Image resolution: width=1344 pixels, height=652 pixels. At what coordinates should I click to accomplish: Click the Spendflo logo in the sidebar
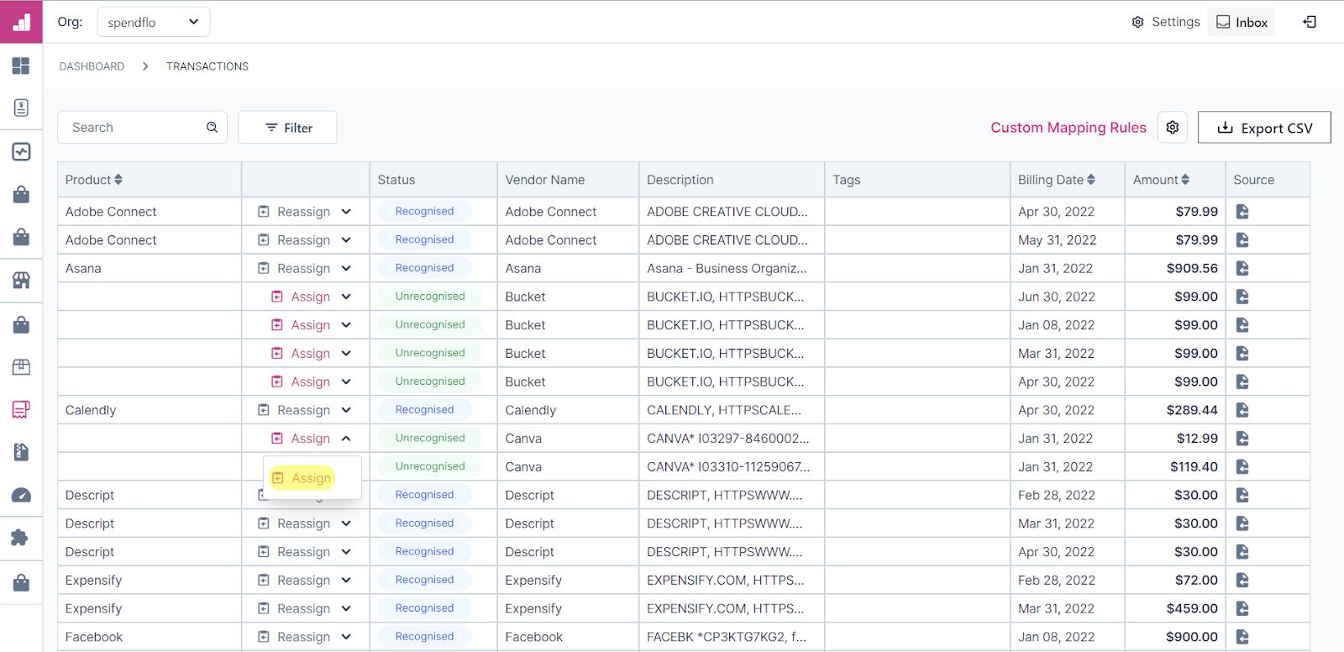point(21,22)
